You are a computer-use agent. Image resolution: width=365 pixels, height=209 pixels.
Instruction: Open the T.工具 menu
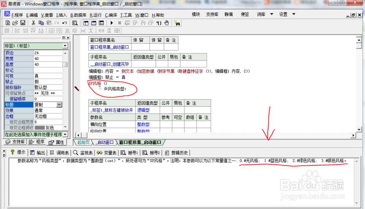tap(126, 15)
